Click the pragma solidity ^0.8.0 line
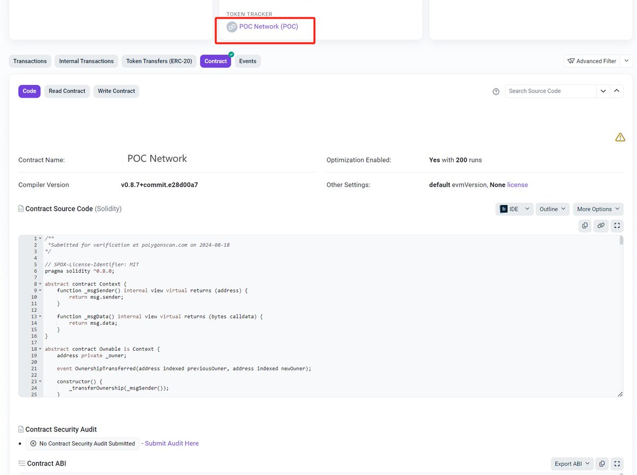This screenshot has width=637, height=475. (x=79, y=271)
